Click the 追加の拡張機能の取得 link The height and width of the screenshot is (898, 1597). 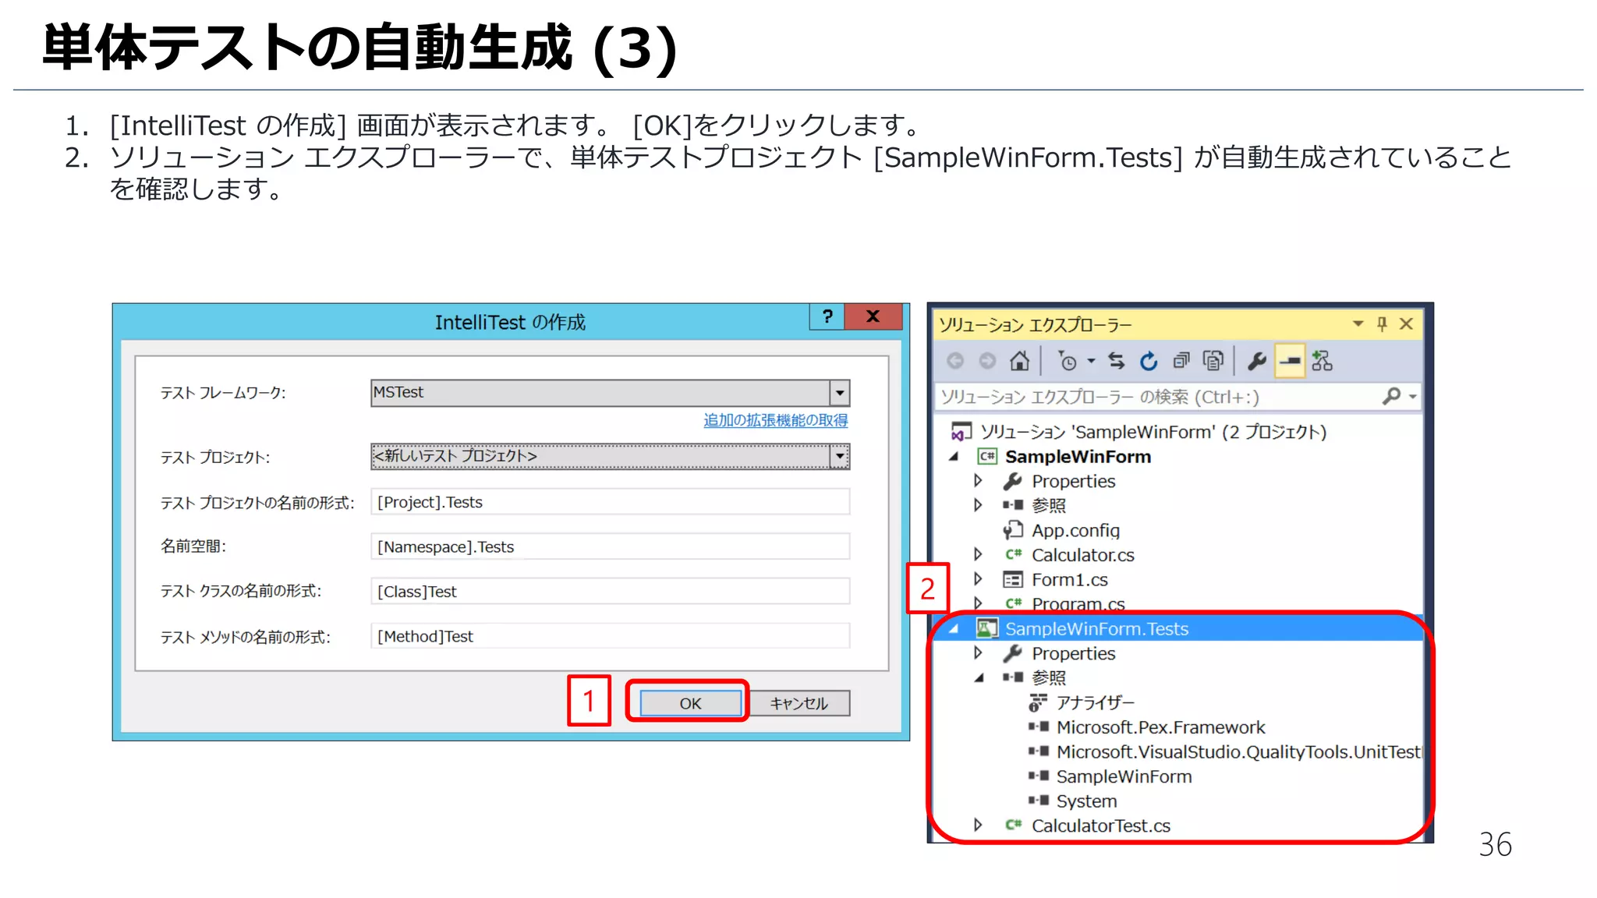(775, 421)
